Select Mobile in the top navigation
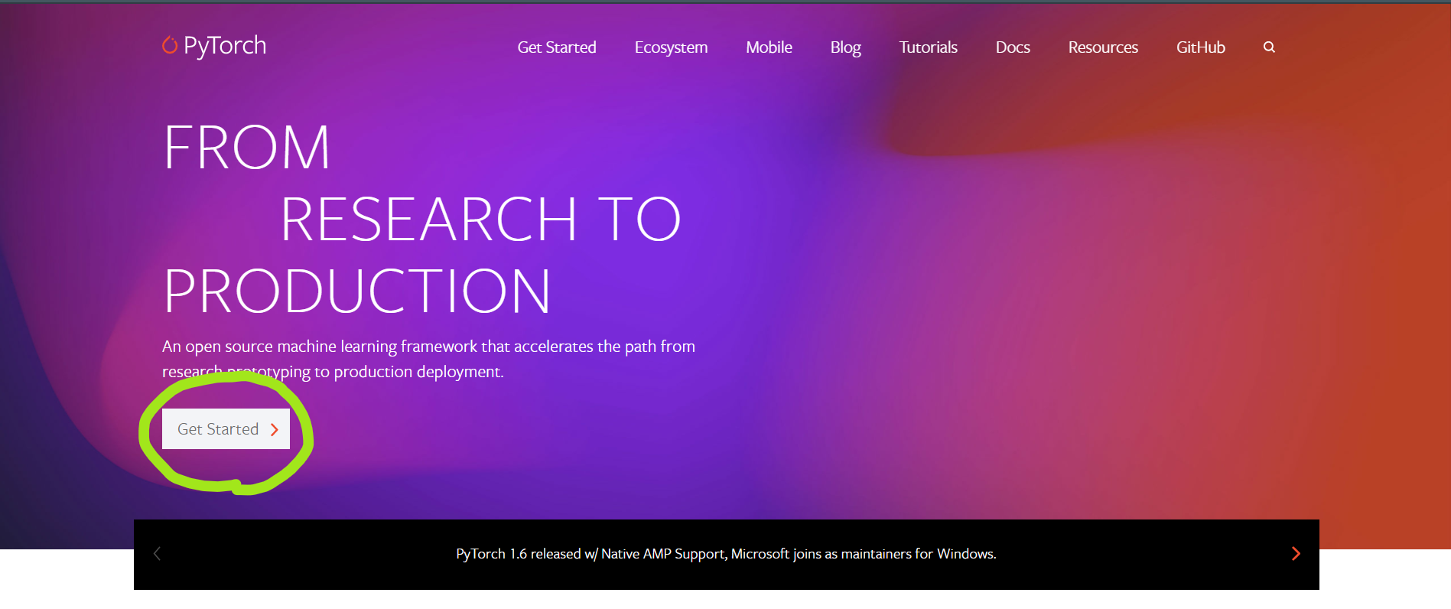Image resolution: width=1451 pixels, height=609 pixels. point(769,47)
